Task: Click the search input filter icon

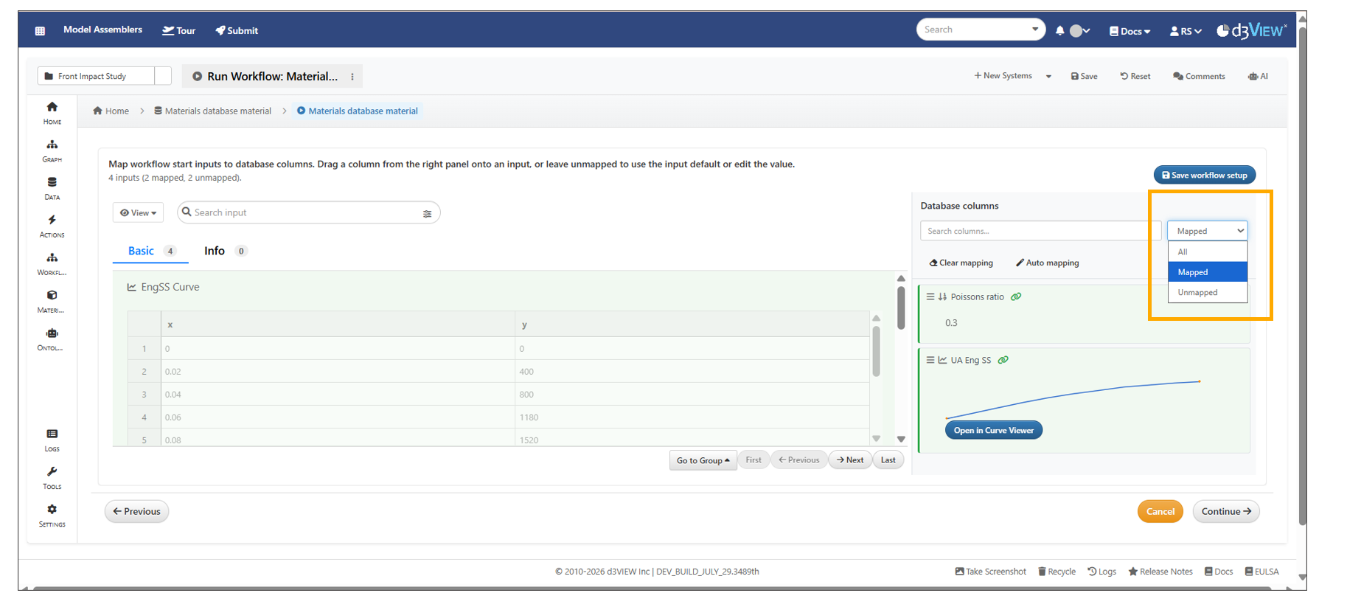Action: coord(427,213)
